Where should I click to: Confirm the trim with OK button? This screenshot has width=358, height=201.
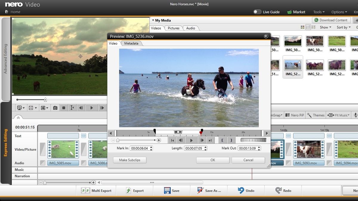tap(212, 160)
